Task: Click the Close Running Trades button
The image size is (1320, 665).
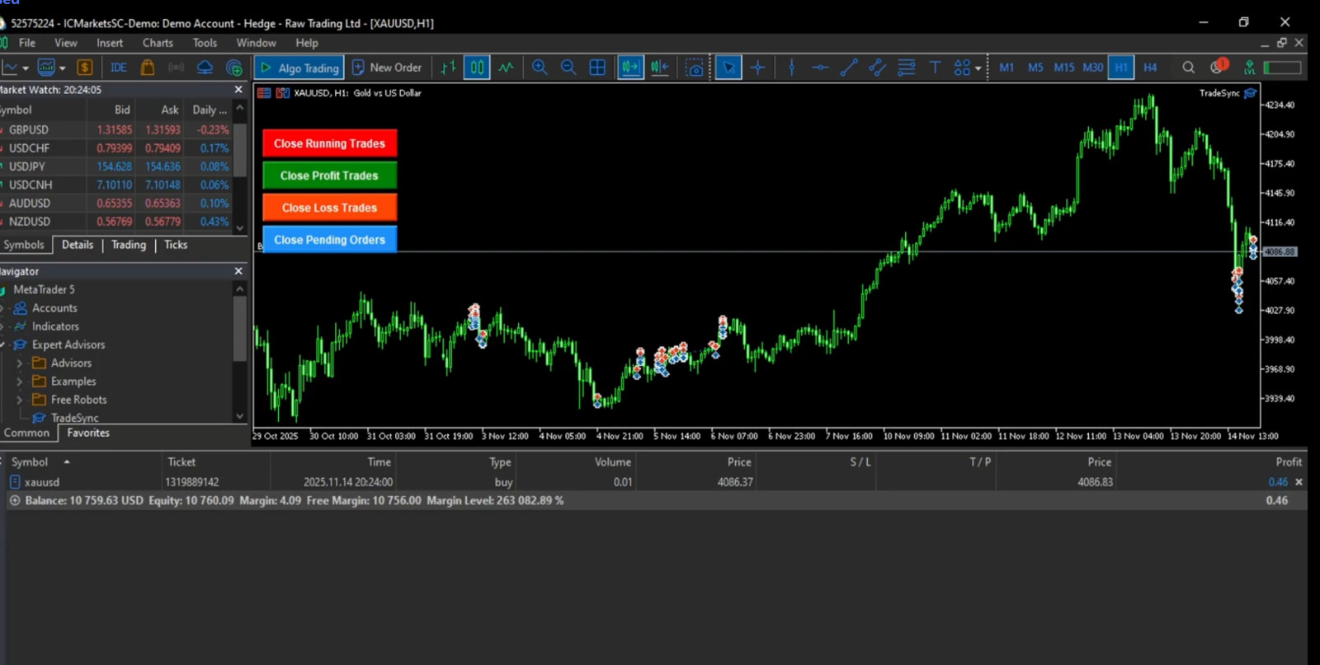Action: (330, 143)
